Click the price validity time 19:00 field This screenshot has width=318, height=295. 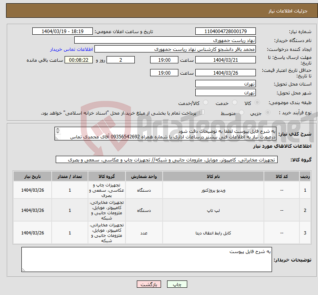164,73
